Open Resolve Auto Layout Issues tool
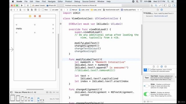 click(58, 92)
